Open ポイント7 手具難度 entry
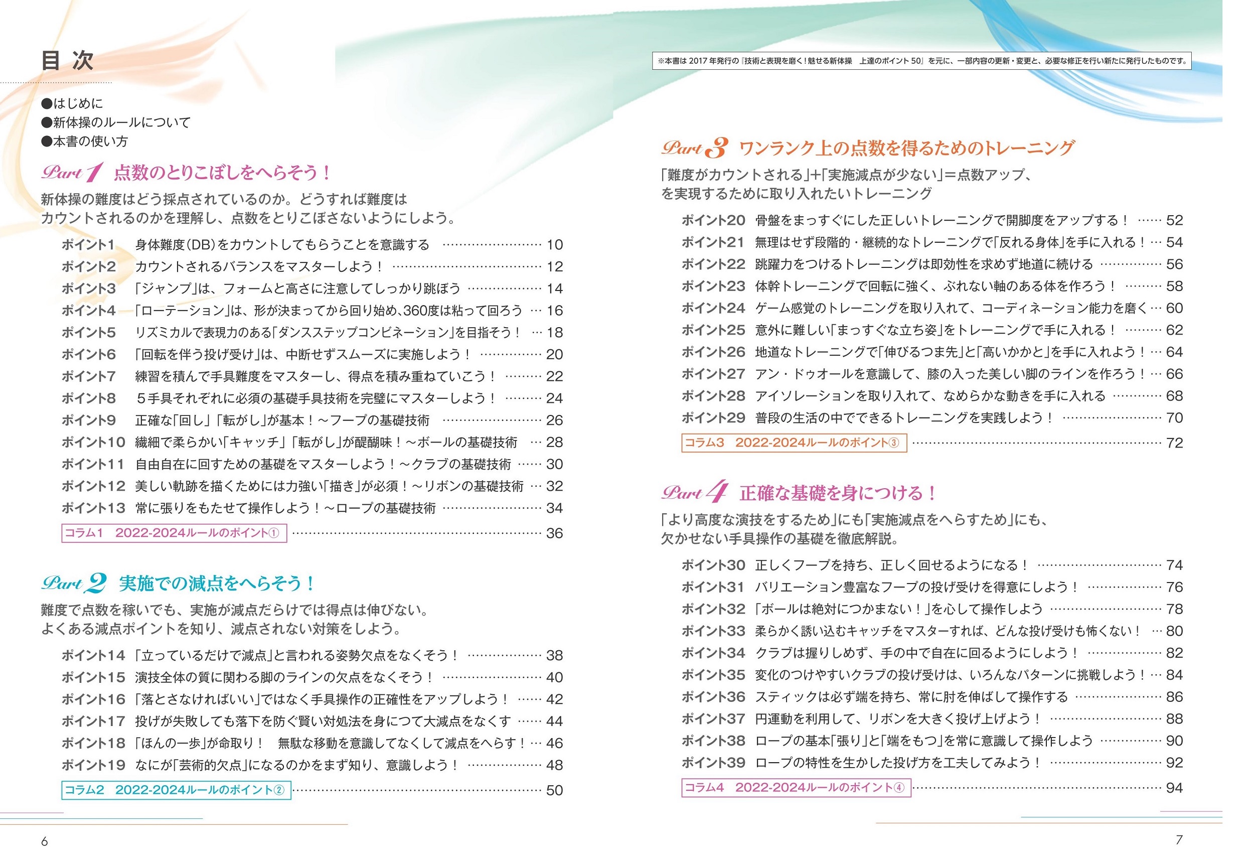This screenshot has height=868, width=1254. (312, 376)
